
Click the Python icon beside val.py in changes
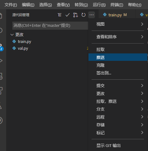[14, 48]
